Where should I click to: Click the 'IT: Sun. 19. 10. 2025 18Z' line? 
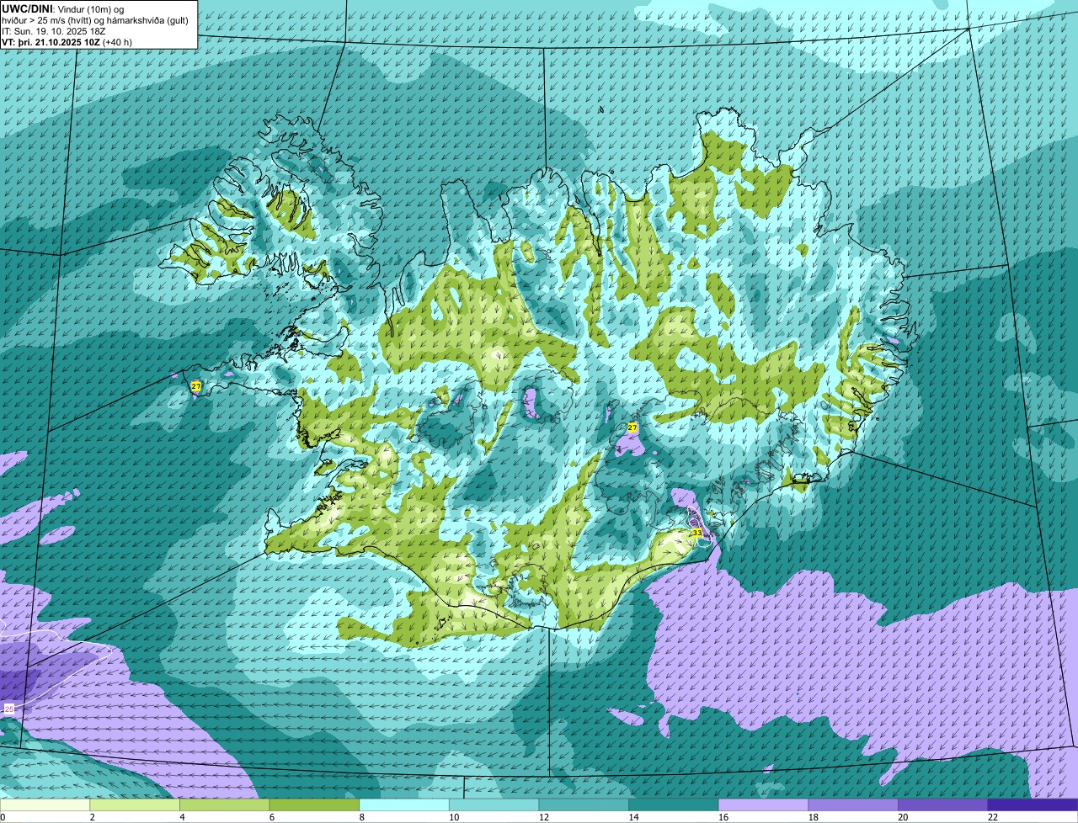[x=54, y=31]
